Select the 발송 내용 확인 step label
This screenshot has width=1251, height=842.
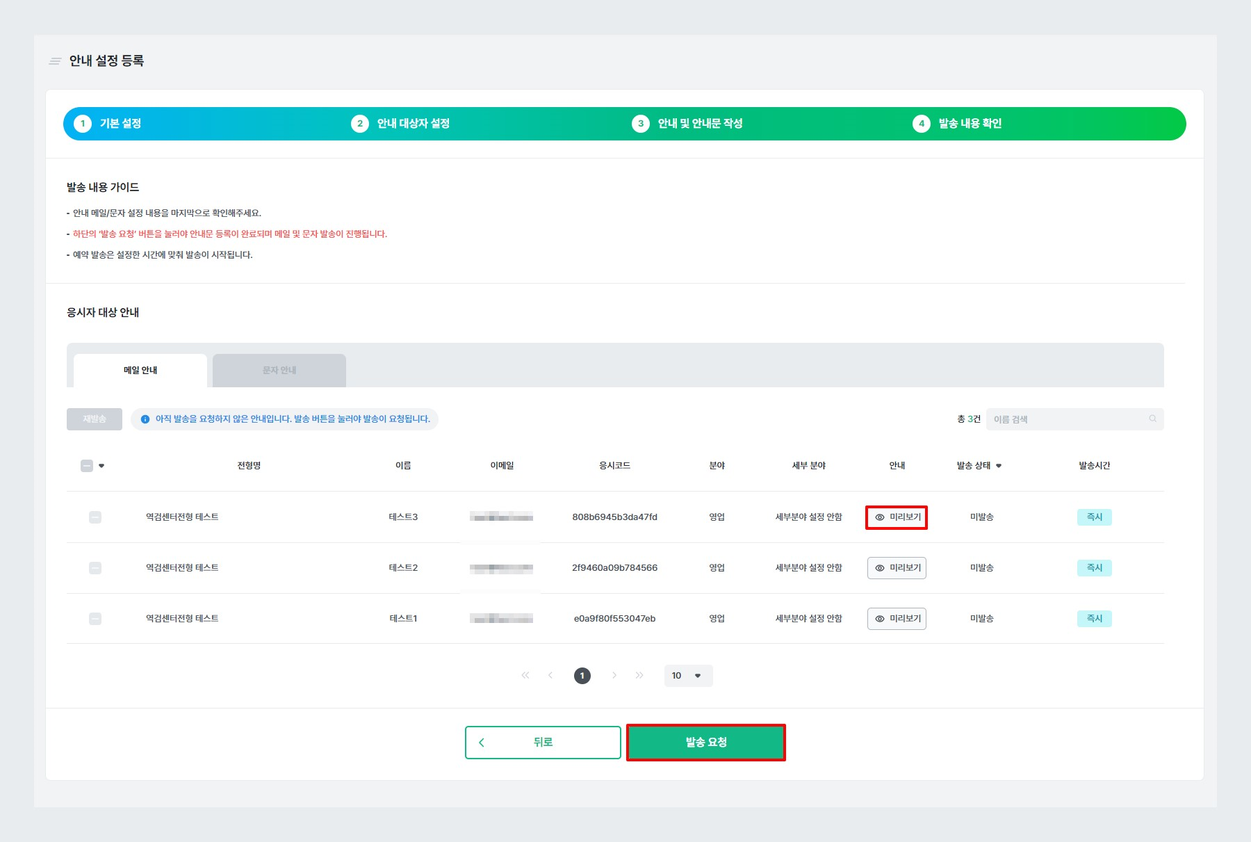pyautogui.click(x=970, y=124)
